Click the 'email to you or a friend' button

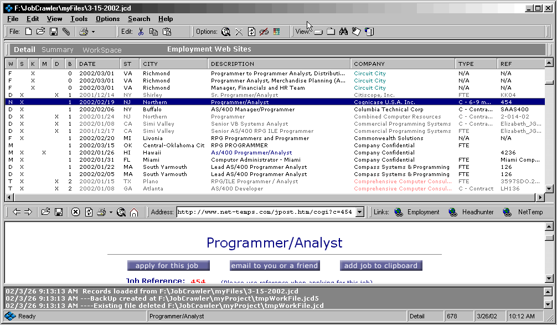275,266
